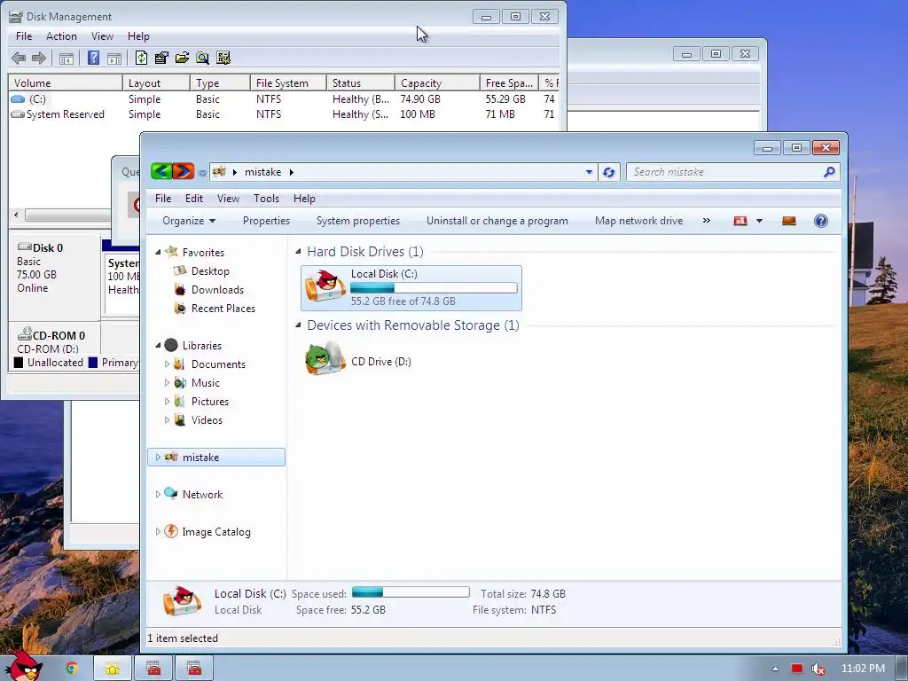Screen dimensions: 908x681
Task: Open the Edit menu in Explorer
Action: [x=193, y=198]
